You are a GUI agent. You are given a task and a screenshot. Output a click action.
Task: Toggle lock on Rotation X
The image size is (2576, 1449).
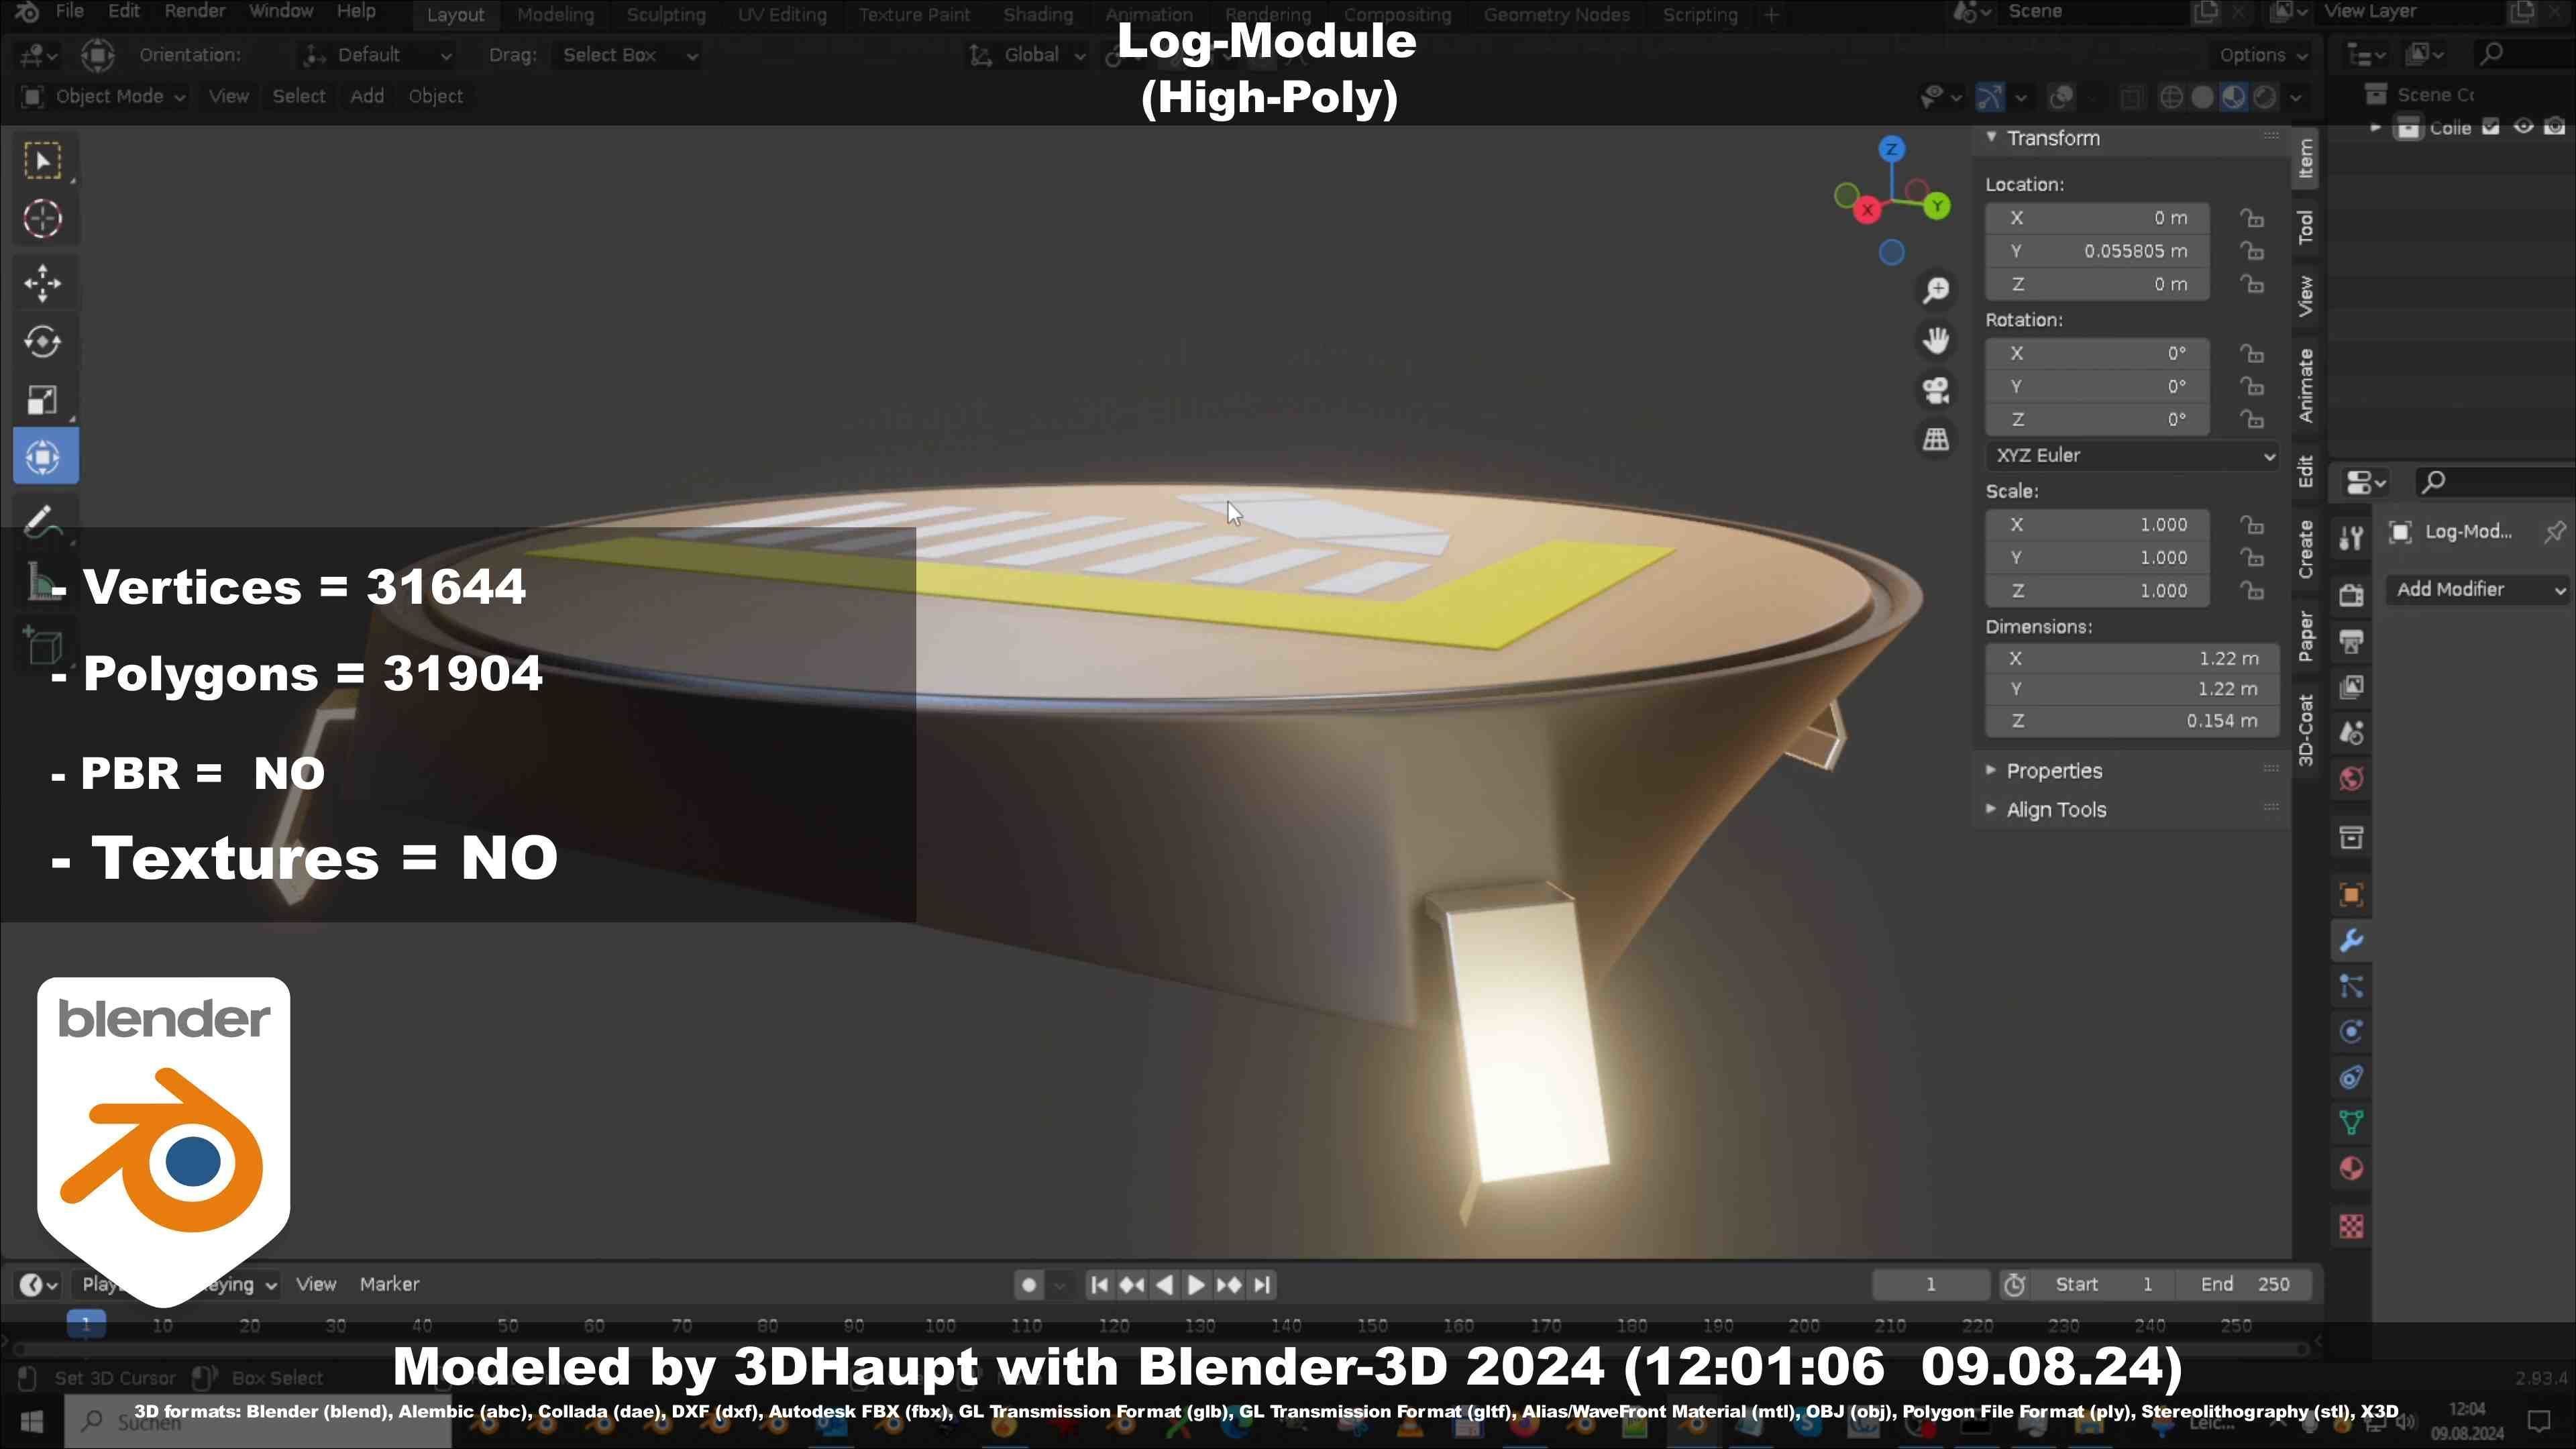pyautogui.click(x=2251, y=354)
